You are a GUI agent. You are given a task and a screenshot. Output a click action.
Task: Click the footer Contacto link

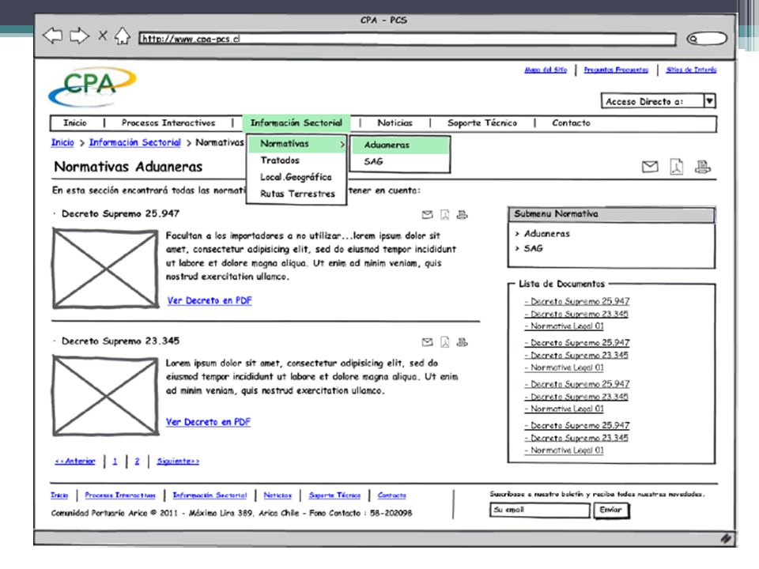pos(392,495)
